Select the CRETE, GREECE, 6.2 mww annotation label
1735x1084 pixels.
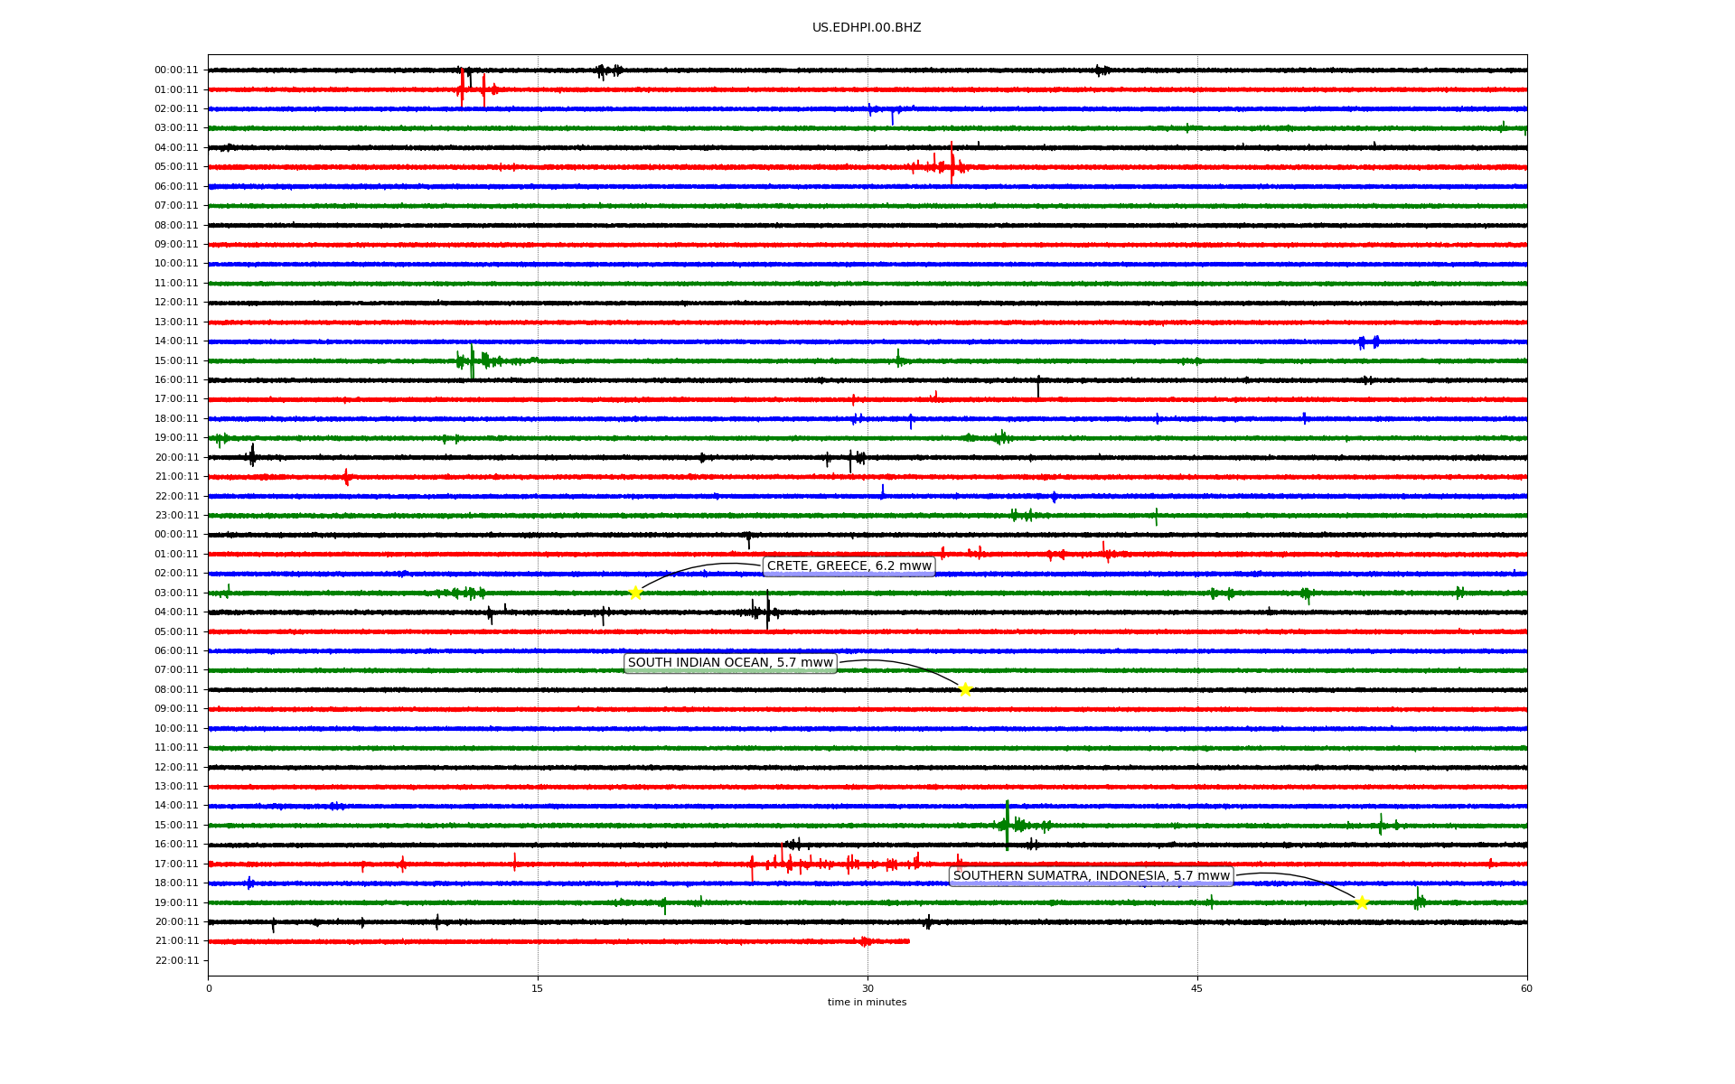click(x=849, y=566)
